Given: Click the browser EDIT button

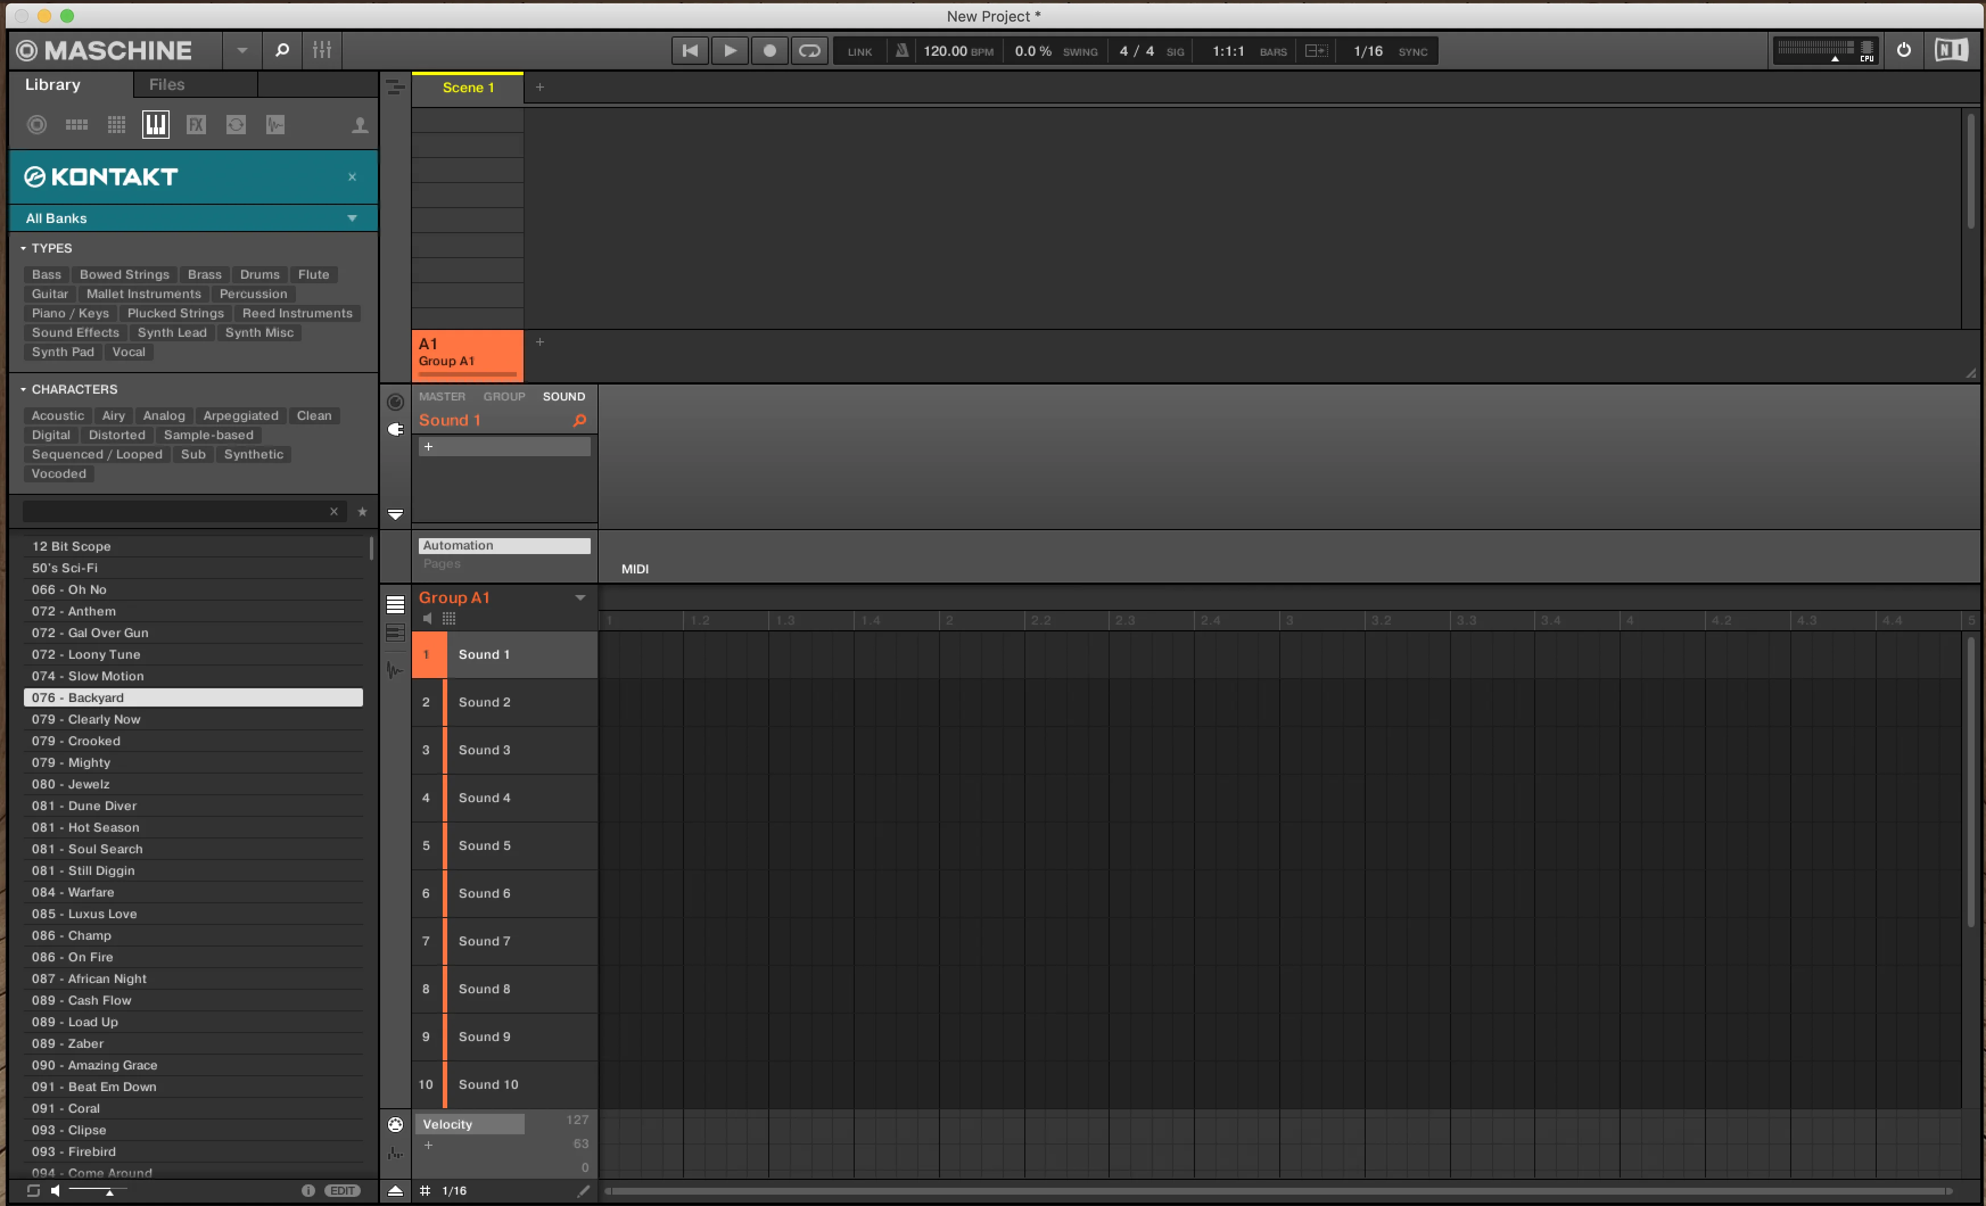Looking at the screenshot, I should click(343, 1191).
